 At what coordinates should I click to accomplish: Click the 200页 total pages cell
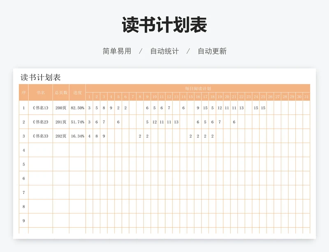61,108
